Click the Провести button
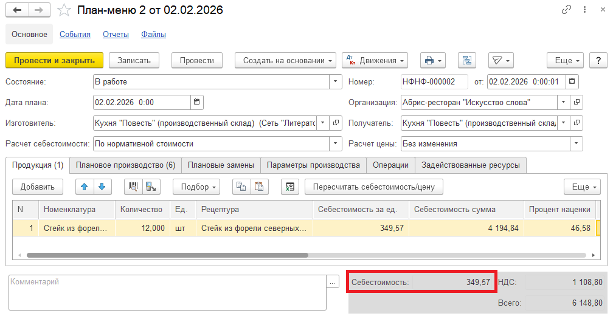The height and width of the screenshot is (316, 613). tap(197, 61)
